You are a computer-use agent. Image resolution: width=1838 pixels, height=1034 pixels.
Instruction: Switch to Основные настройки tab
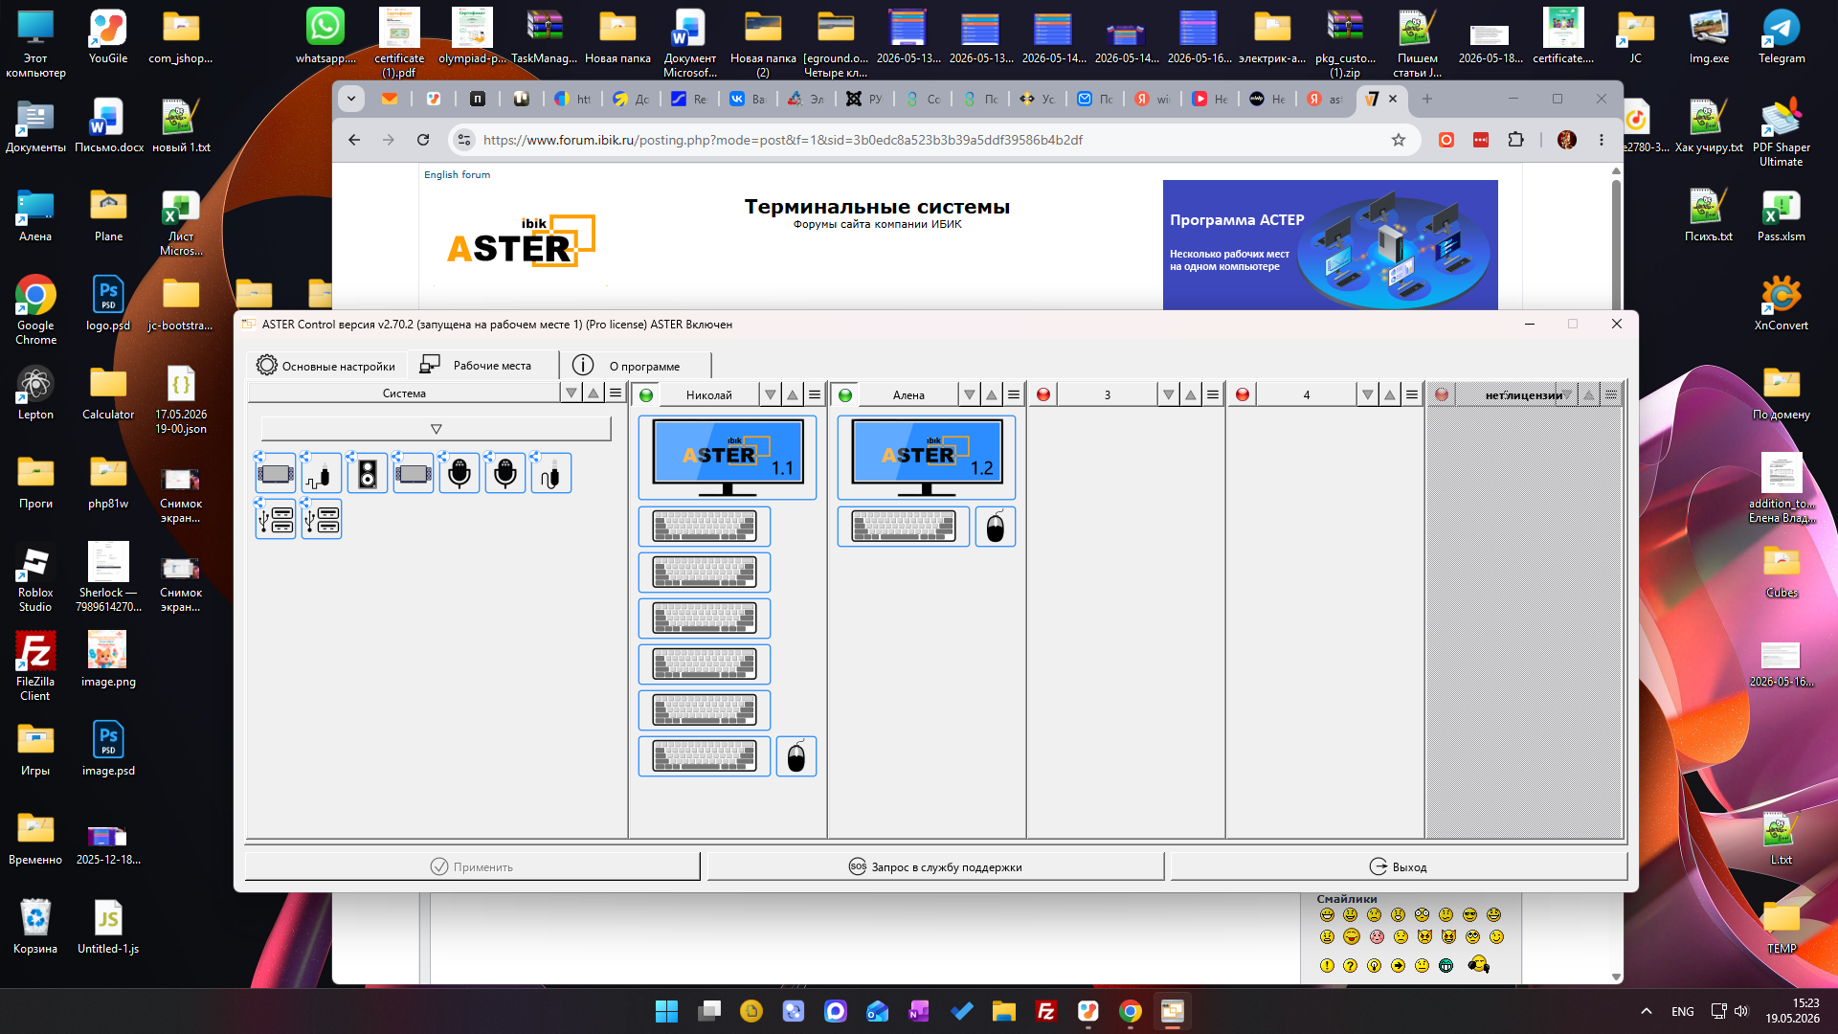[x=326, y=366]
